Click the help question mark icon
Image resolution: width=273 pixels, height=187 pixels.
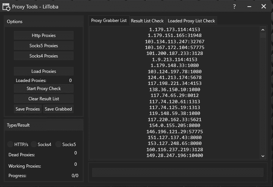point(234,7)
